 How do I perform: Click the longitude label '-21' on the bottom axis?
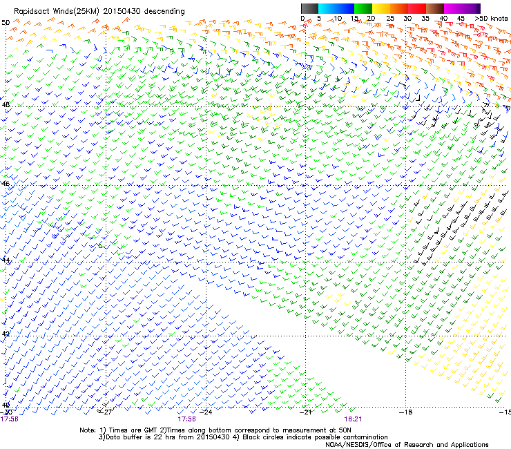(305, 412)
